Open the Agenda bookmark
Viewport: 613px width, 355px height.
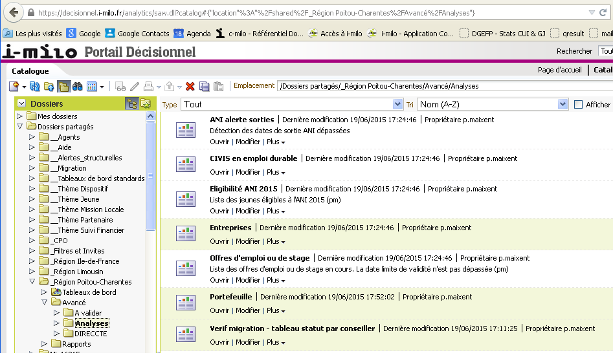coord(192,34)
